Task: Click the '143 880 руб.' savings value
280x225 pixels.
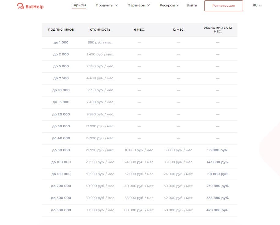Action: pos(218,162)
